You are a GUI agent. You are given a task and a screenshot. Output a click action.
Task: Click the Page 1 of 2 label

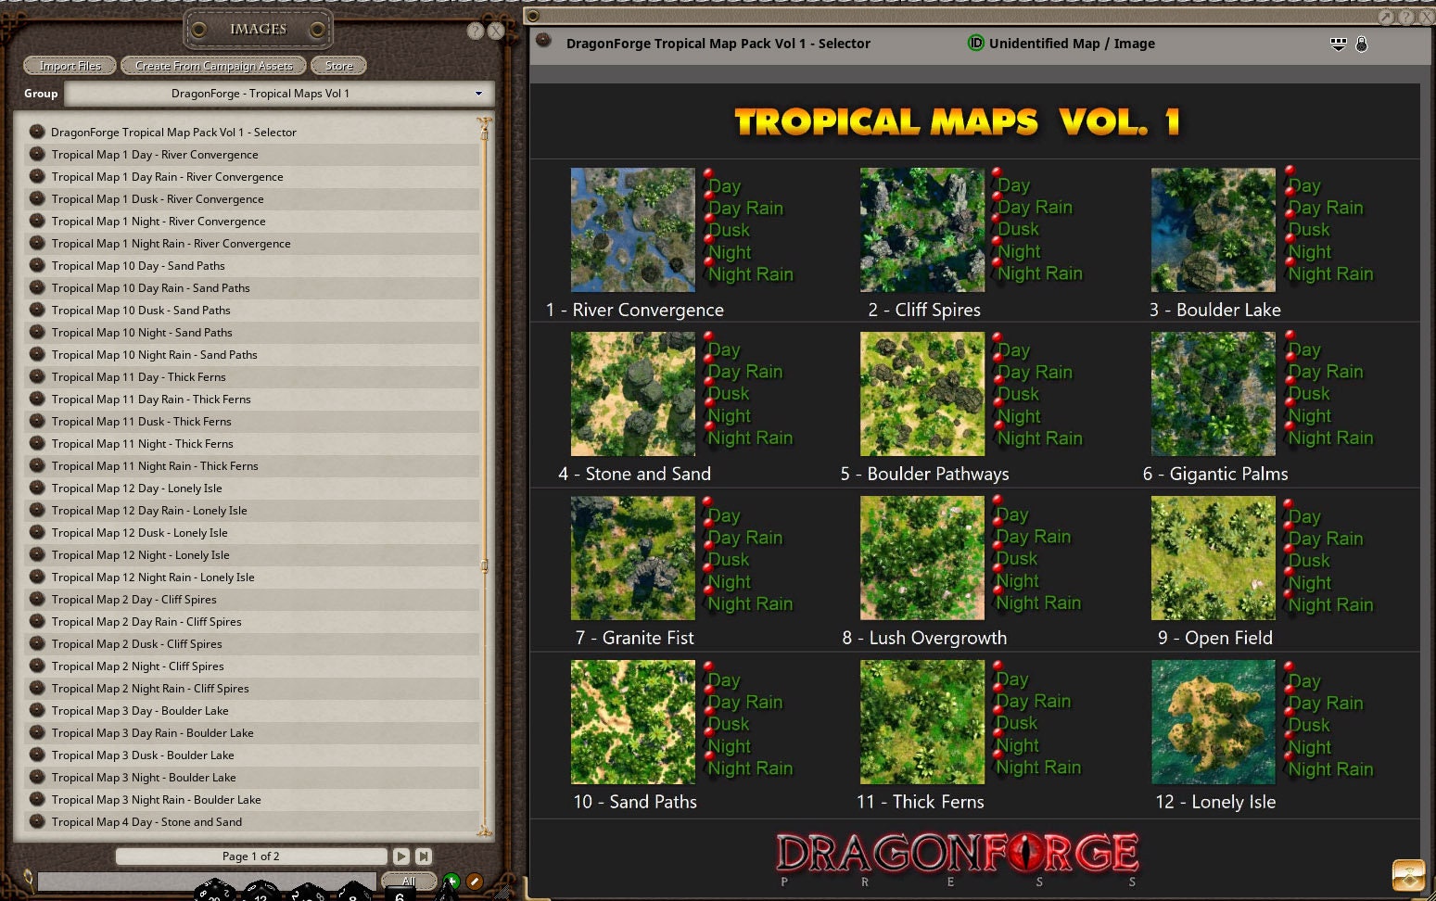[251, 857]
